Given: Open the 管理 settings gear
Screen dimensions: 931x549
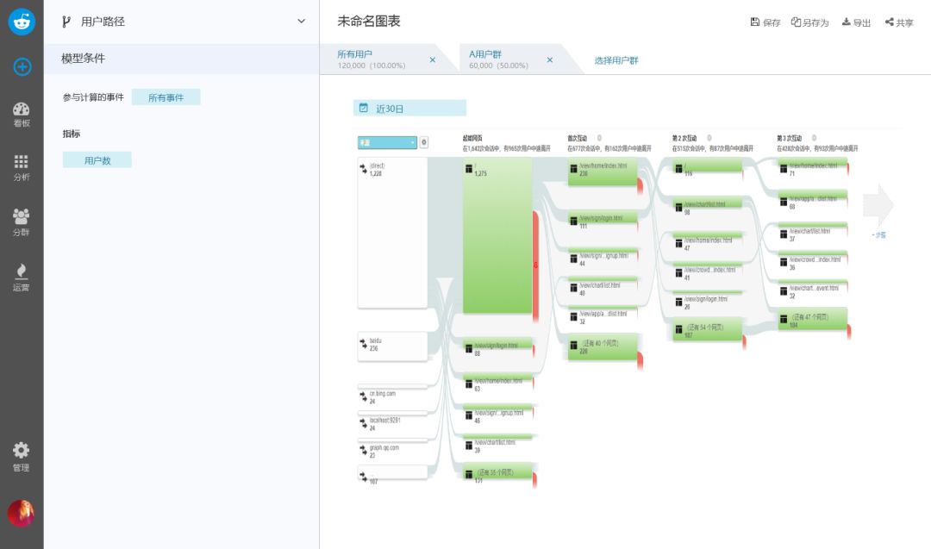Looking at the screenshot, I should pos(22,457).
